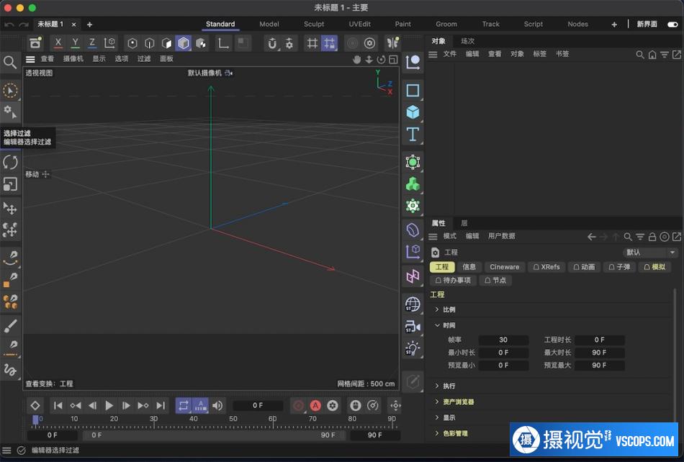The width and height of the screenshot is (684, 462).
Task: Select the Scale tool
Action: click(10, 184)
